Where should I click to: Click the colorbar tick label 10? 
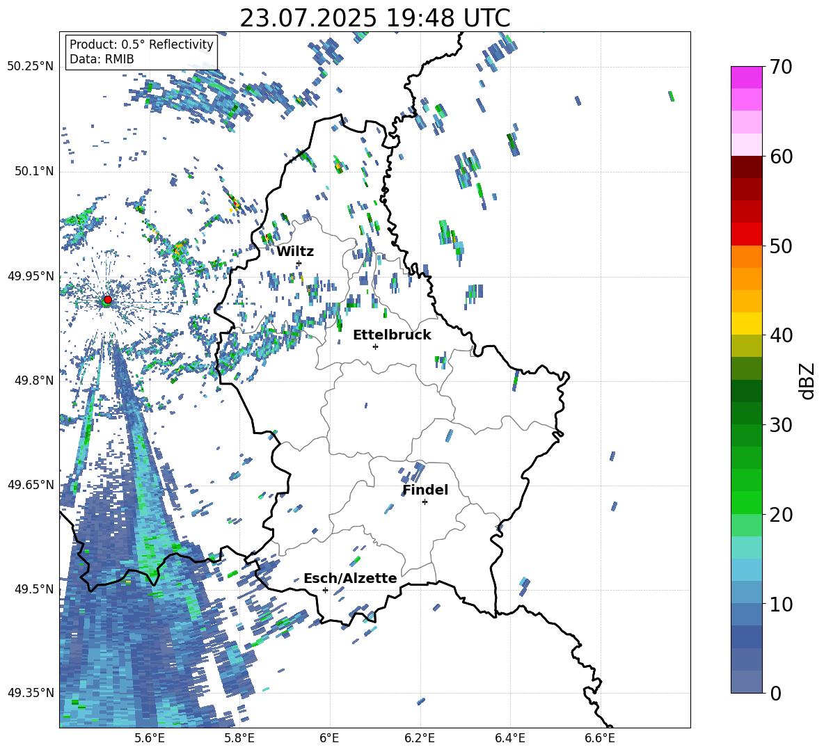coord(781,604)
